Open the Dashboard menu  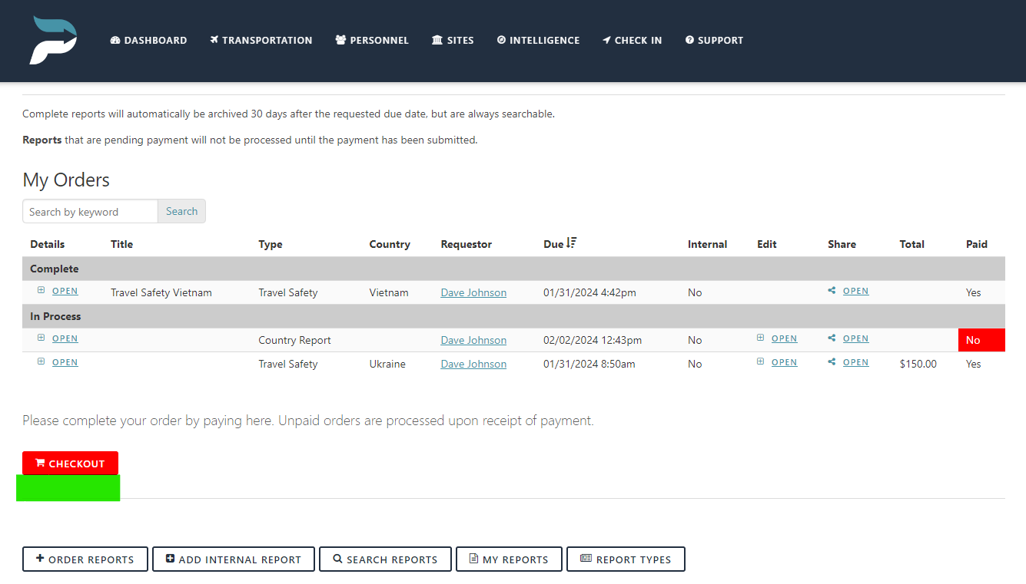(x=148, y=40)
